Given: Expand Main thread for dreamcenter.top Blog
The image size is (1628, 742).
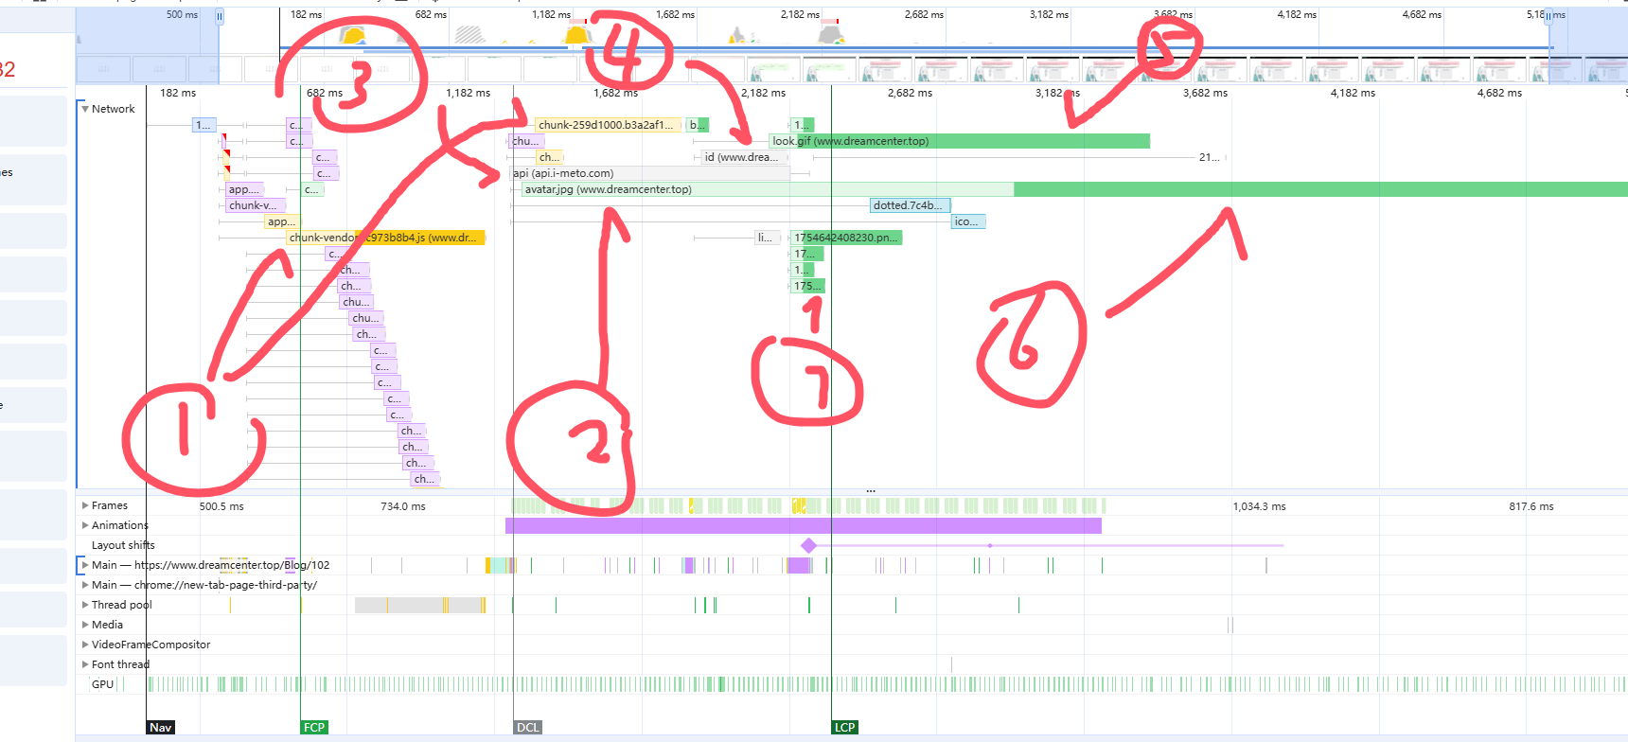Looking at the screenshot, I should 85,565.
